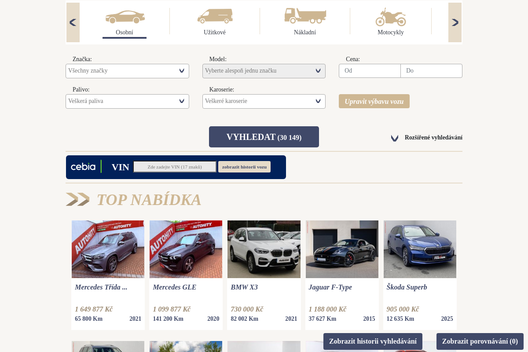528x352 pixels.
Task: Click the mileage 37 627 Km
Action: click(x=322, y=319)
